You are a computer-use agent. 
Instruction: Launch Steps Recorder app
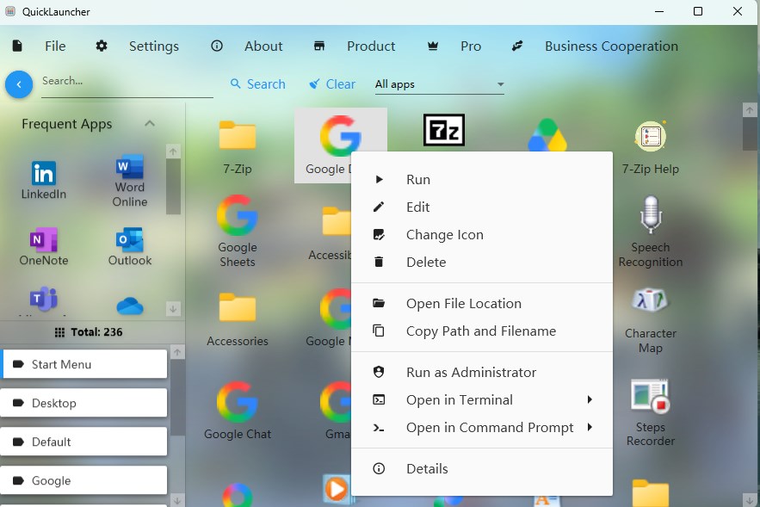650,412
